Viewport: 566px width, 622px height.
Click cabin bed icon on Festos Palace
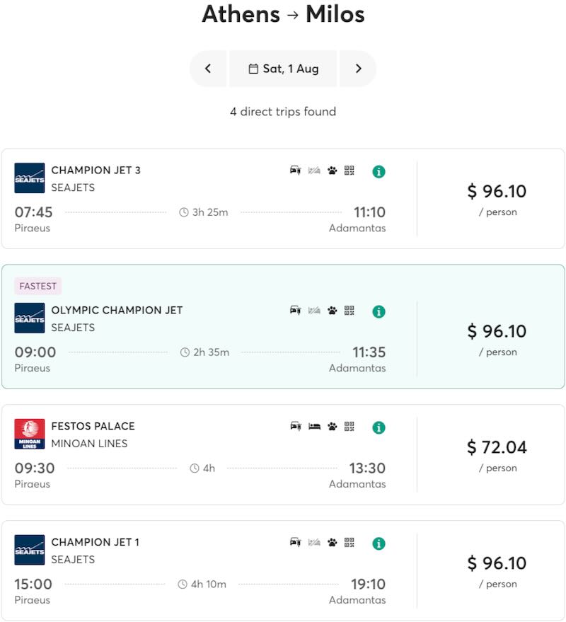coord(314,427)
